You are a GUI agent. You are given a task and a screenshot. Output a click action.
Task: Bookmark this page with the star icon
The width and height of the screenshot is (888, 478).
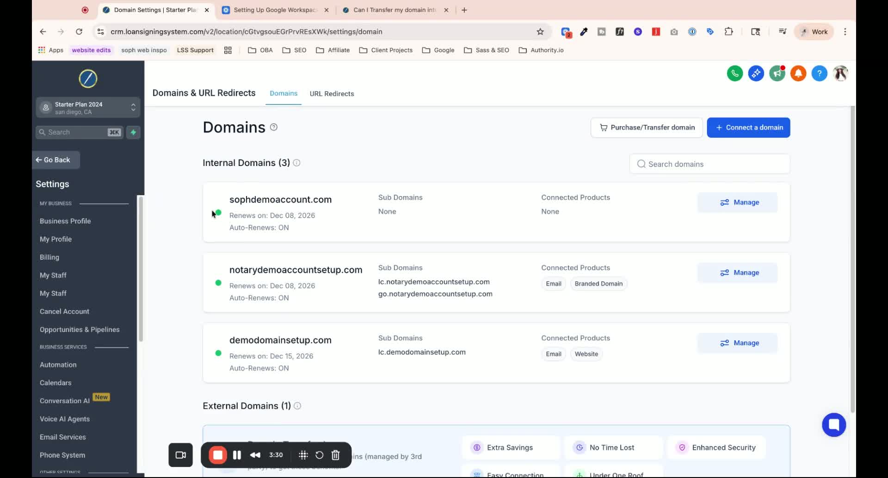(x=540, y=31)
